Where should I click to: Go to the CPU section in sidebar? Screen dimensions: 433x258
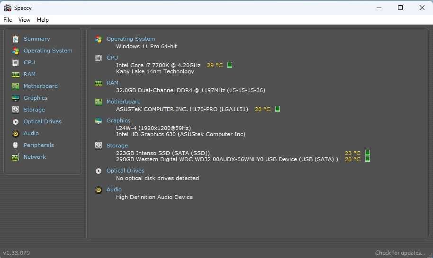point(29,62)
